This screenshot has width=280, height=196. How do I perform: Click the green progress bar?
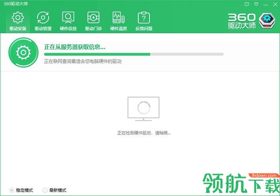click(134, 54)
